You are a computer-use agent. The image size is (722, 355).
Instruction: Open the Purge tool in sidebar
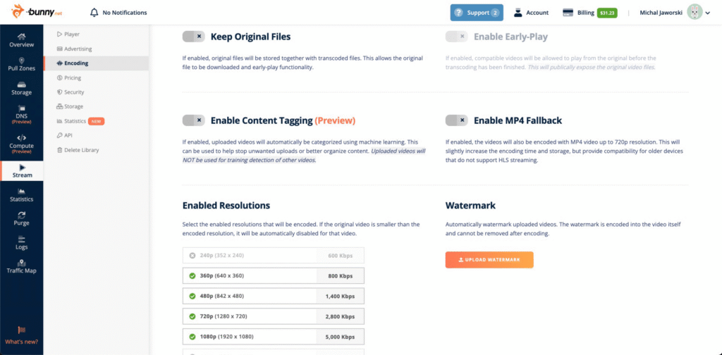22,219
